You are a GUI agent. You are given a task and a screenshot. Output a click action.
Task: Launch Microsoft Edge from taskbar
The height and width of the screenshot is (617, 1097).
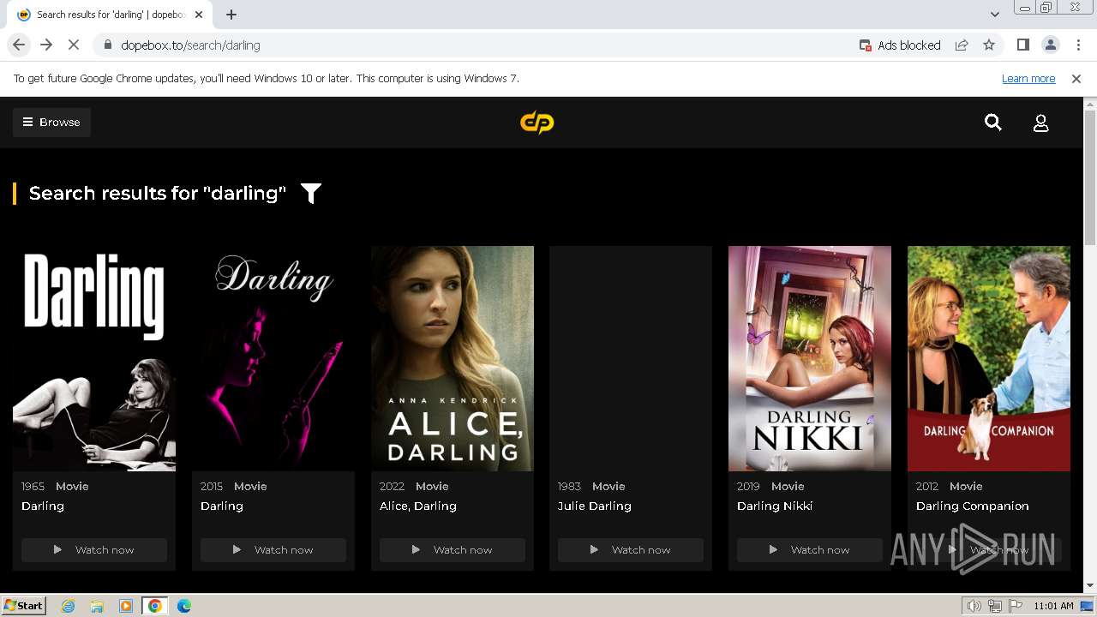coord(184,606)
